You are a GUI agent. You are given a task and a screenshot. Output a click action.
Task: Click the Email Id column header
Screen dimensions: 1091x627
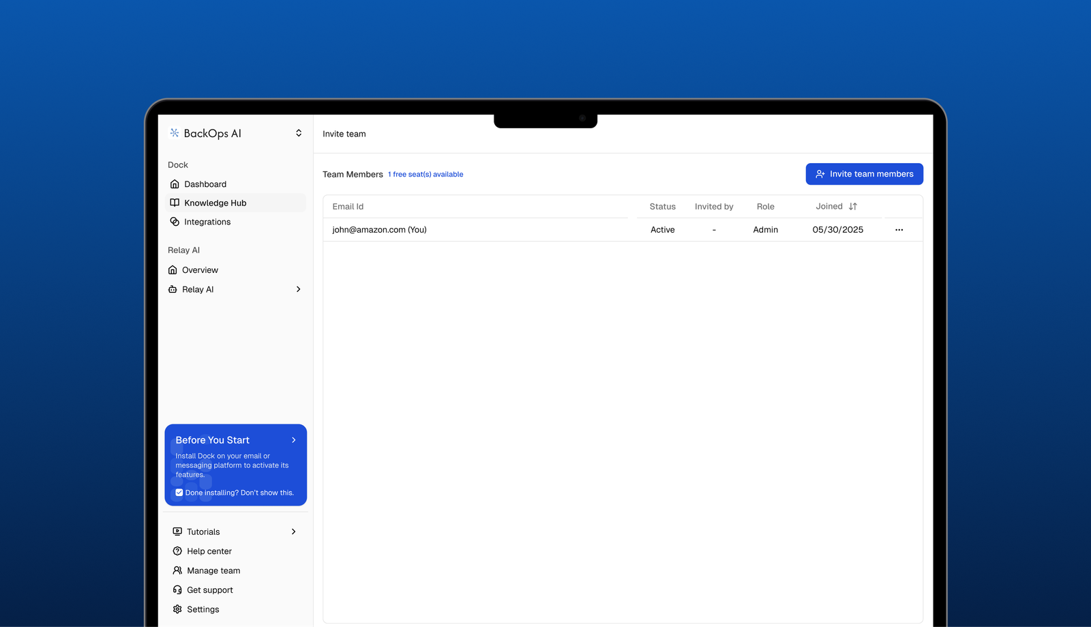(348, 207)
